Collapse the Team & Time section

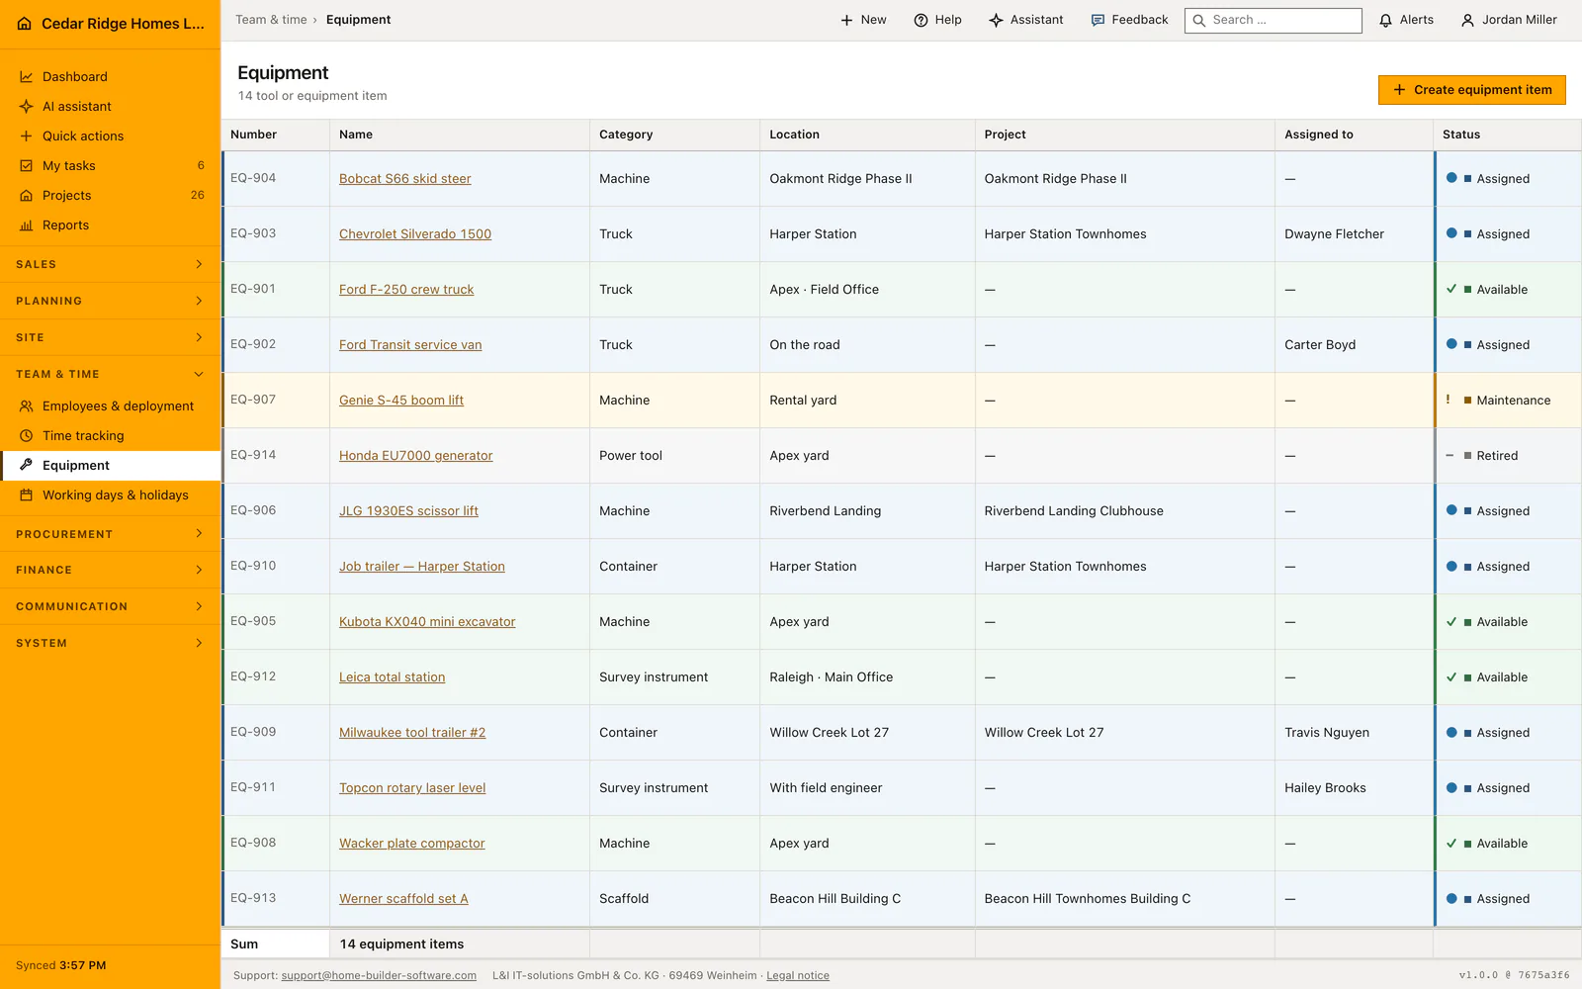(x=110, y=374)
